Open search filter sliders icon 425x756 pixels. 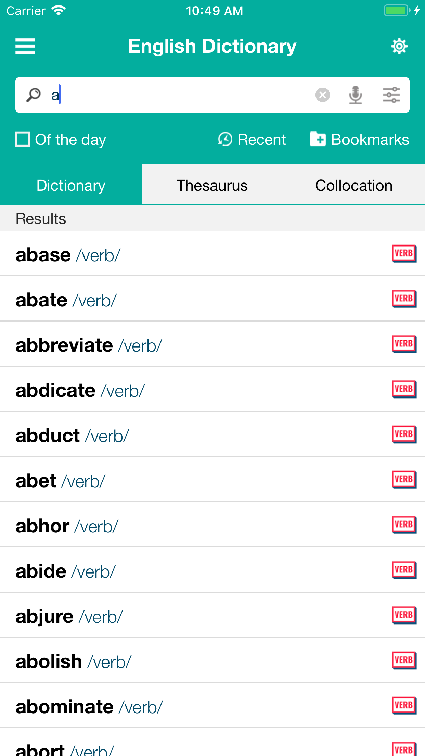pyautogui.click(x=391, y=95)
